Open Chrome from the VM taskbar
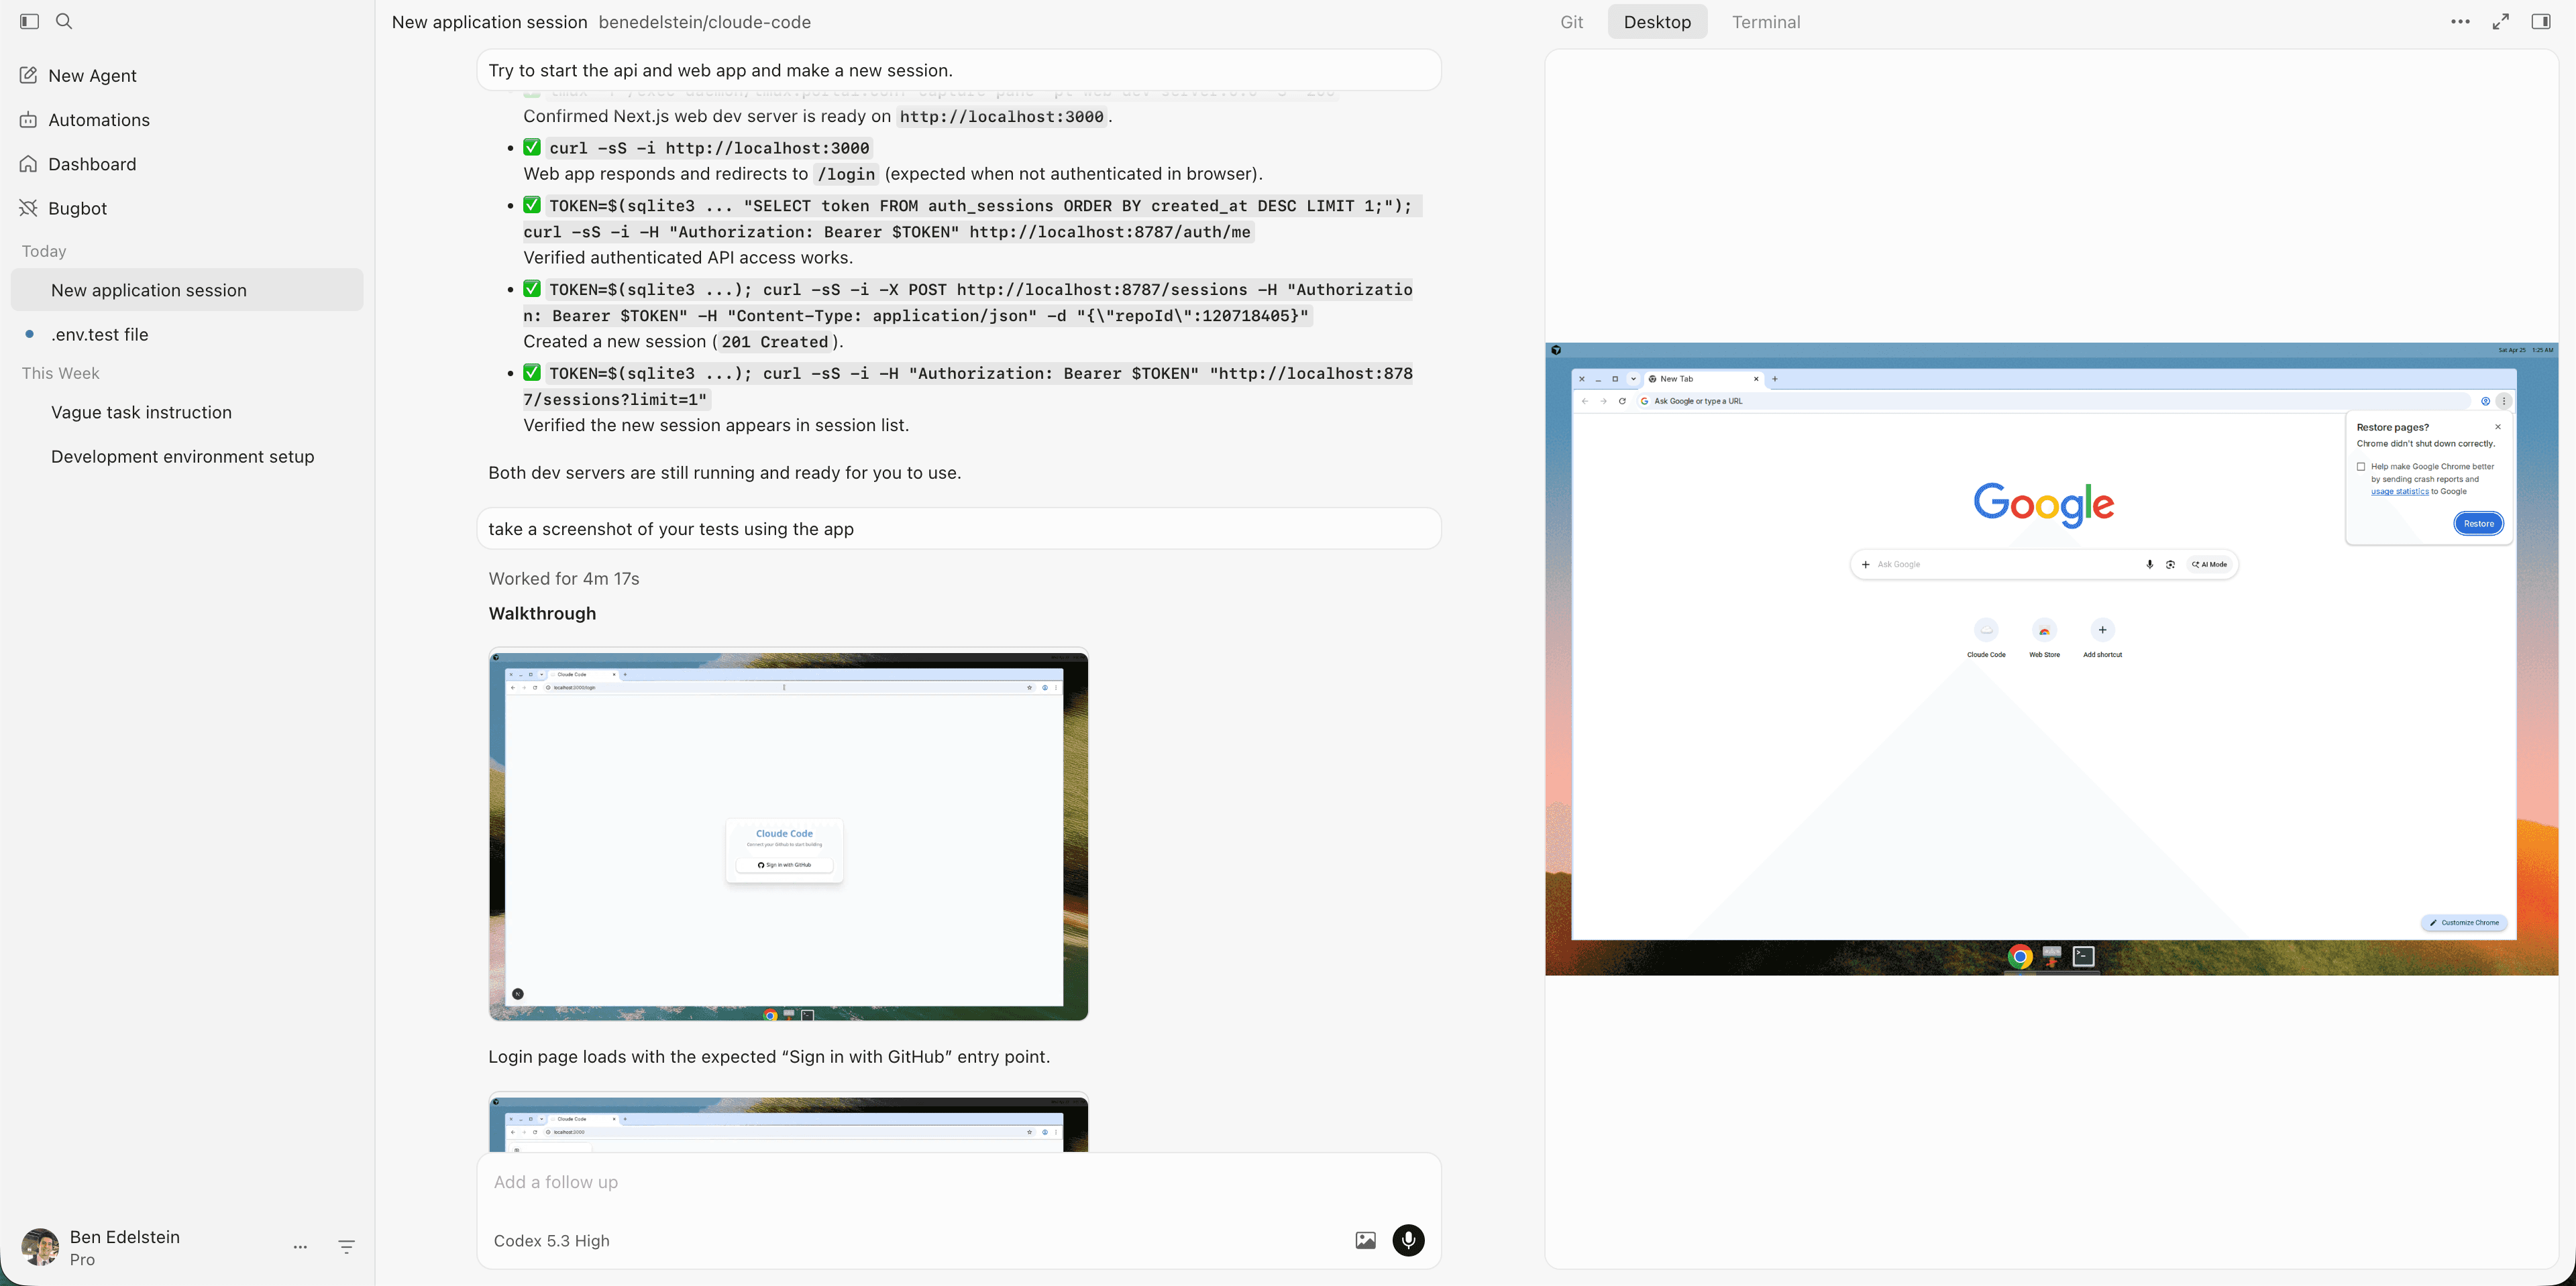The height and width of the screenshot is (1286, 2576). click(x=2018, y=956)
